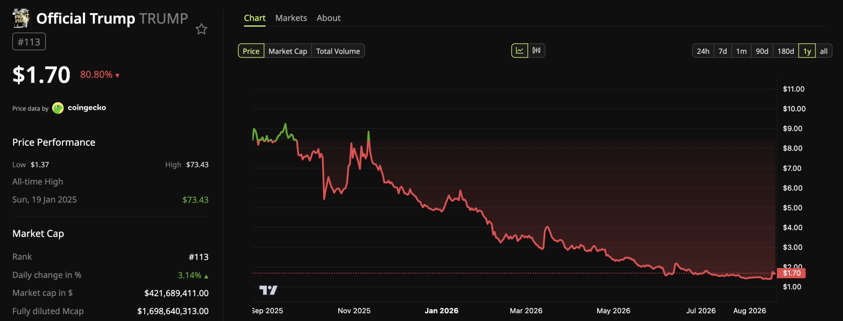This screenshot has width=843, height=321.
Task: Set chart range to 180d
Action: pos(786,51)
